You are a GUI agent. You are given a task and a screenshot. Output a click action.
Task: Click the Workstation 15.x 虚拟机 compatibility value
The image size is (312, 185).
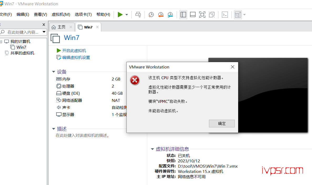(201, 172)
